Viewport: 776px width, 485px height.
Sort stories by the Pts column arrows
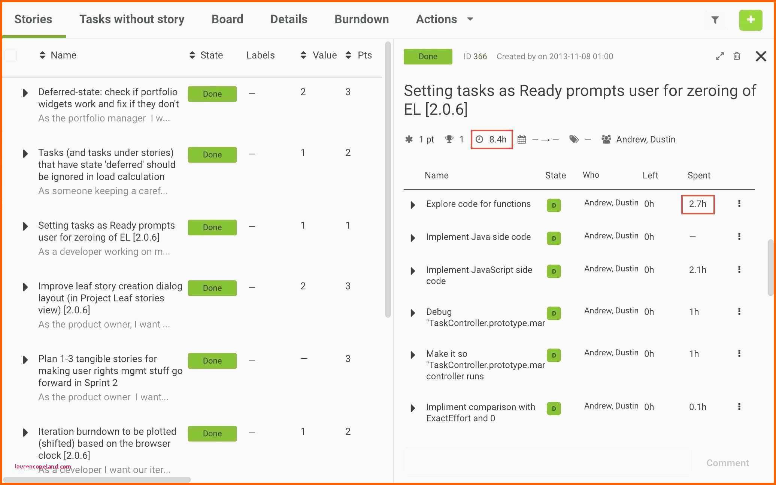pyautogui.click(x=348, y=55)
